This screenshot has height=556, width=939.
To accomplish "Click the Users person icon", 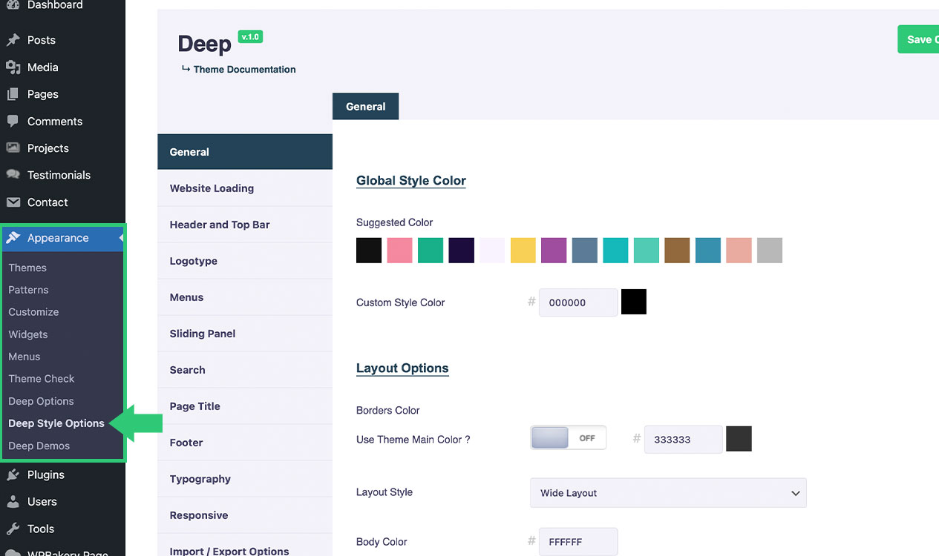I will (x=13, y=502).
